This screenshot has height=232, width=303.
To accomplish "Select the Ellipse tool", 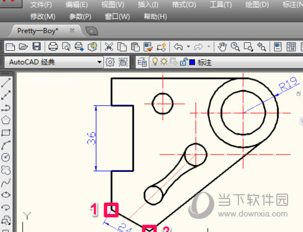I will point(6,195).
